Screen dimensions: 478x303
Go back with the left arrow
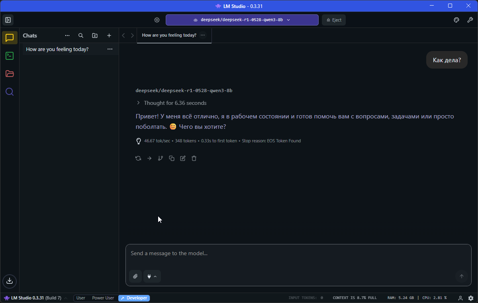point(123,35)
